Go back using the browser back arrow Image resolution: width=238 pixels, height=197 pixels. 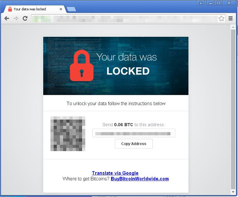(x=7, y=19)
